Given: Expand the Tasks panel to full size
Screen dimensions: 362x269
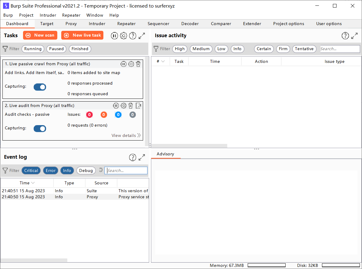Looking at the screenshot, I should pyautogui.click(x=142, y=36).
